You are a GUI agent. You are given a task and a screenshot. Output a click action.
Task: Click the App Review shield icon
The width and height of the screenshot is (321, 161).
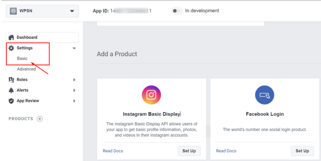click(11, 101)
